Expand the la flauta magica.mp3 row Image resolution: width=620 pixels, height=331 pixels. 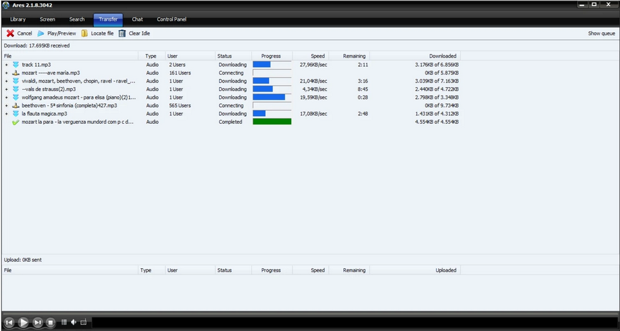(6, 114)
